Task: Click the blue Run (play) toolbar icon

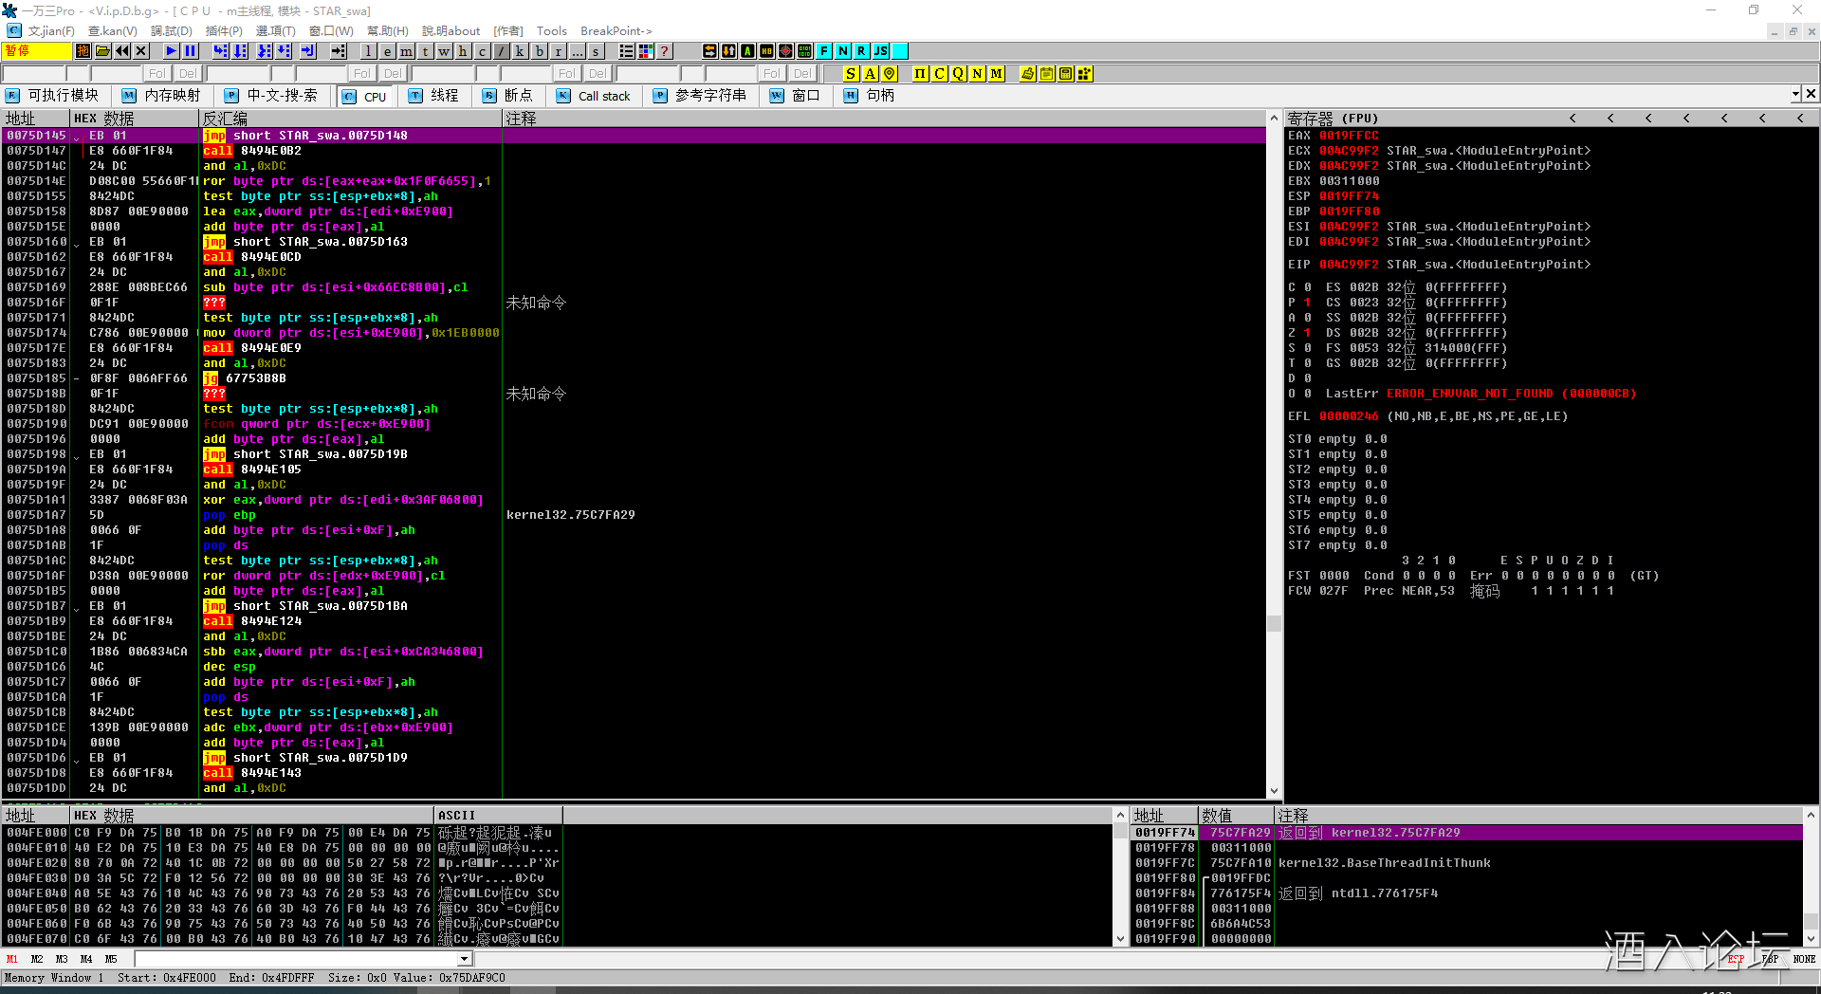Action: [171, 51]
